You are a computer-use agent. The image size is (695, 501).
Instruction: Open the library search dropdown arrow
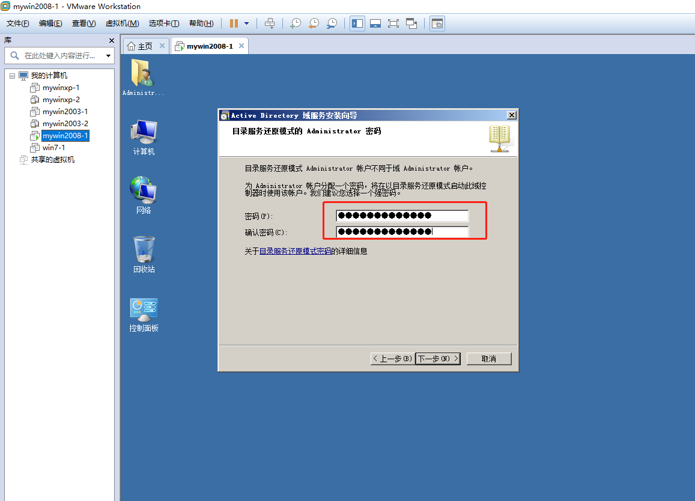[108, 55]
